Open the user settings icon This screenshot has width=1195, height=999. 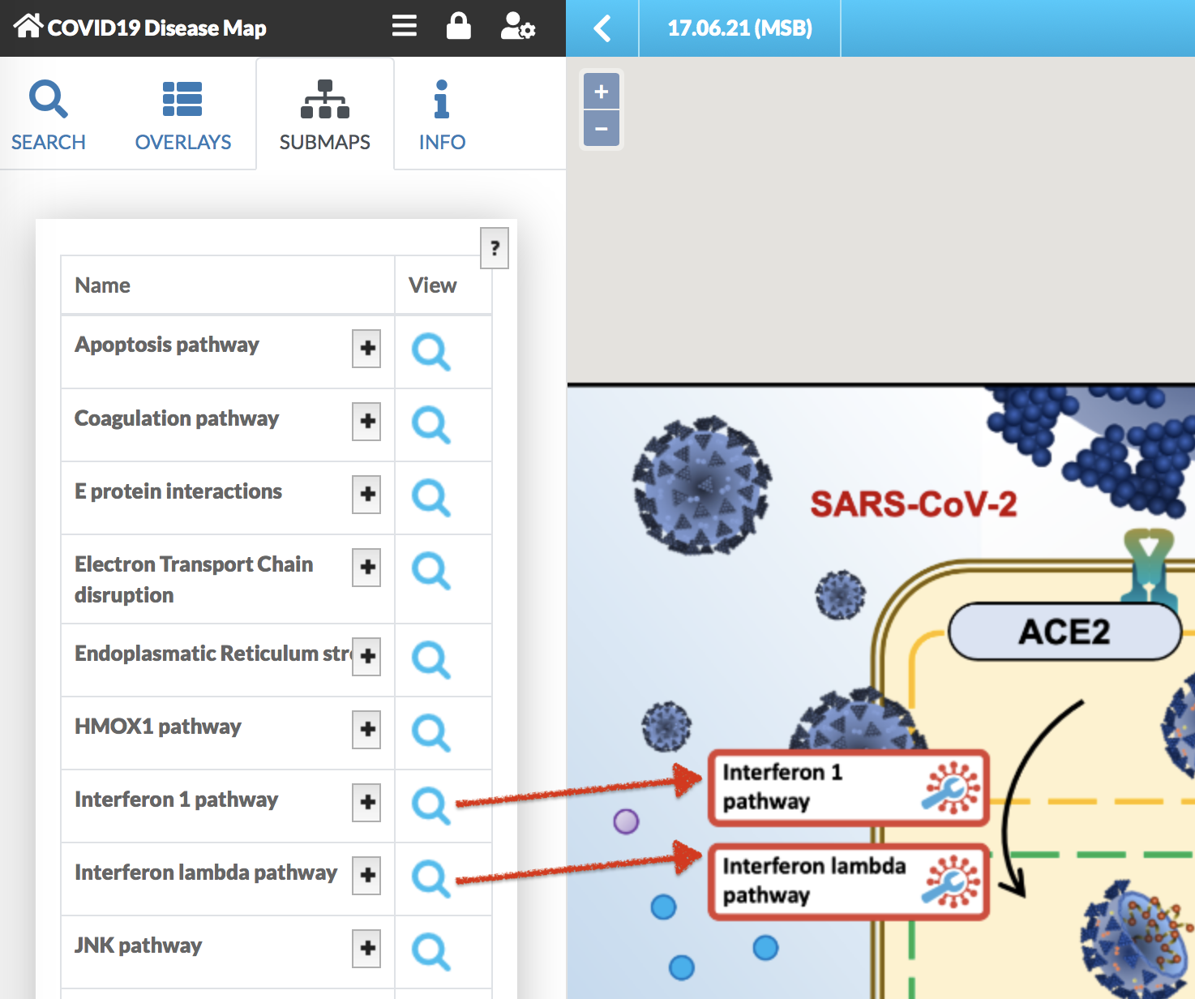(x=517, y=27)
